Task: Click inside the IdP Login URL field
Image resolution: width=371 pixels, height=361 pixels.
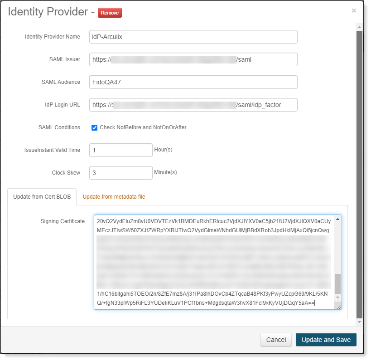Action: pos(193,105)
